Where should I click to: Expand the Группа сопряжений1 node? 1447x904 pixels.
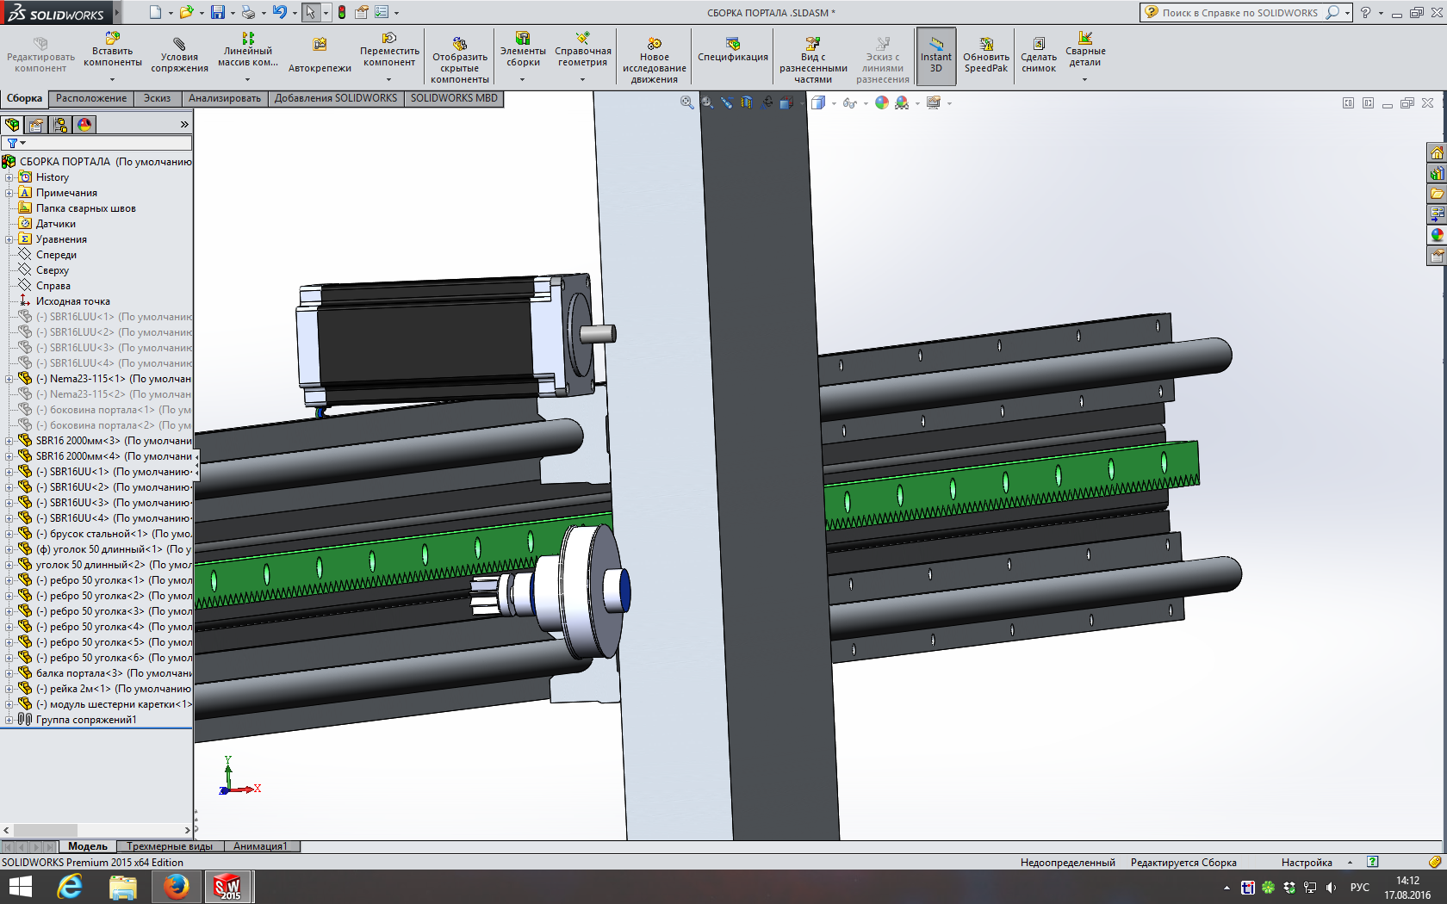pos(9,720)
